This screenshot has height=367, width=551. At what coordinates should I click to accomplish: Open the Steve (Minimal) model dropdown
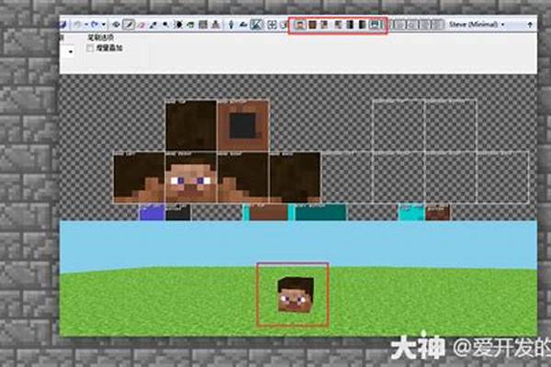click(476, 25)
